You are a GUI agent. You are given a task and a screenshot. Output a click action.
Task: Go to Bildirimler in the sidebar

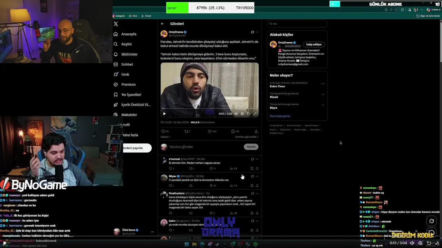click(126, 54)
